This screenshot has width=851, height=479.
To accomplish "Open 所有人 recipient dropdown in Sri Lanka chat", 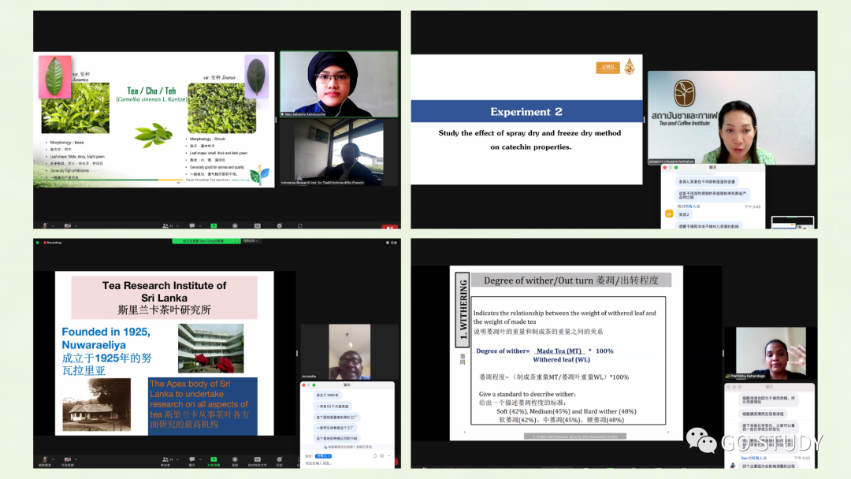I will pyautogui.click(x=324, y=456).
